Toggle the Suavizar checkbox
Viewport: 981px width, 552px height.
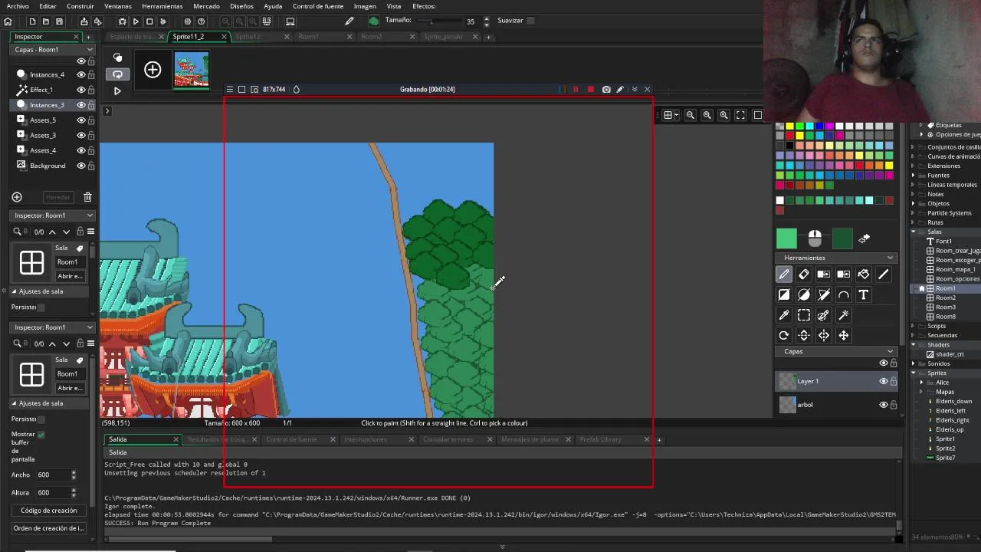[530, 21]
